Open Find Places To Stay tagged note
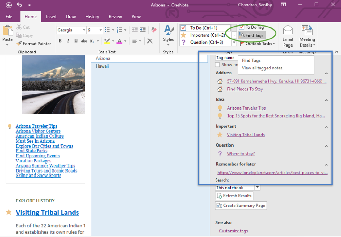The width and height of the screenshot is (341, 237). tap(245, 89)
